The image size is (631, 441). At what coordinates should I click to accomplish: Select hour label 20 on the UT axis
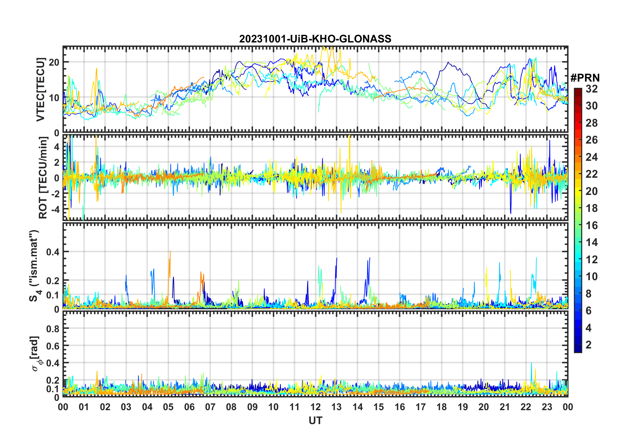tap(484, 407)
